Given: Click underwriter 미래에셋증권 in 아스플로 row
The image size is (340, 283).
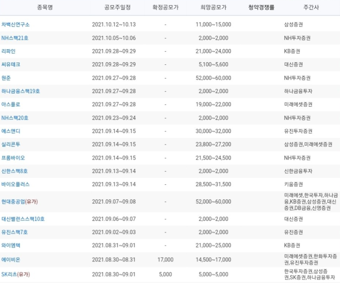Looking at the screenshot, I should tap(298, 104).
